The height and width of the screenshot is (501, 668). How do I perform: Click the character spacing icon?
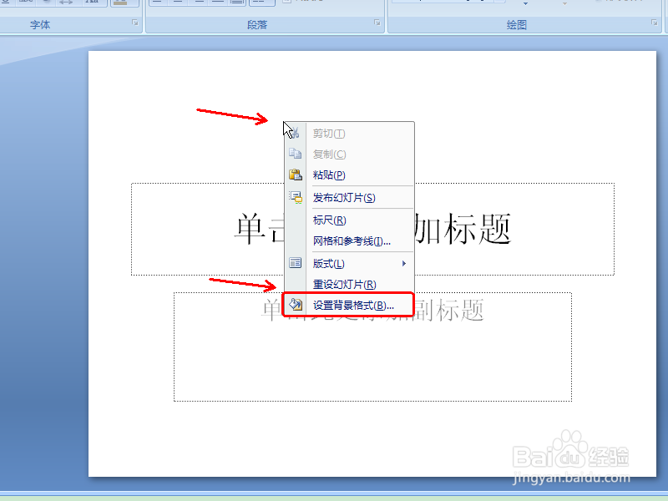point(64,3)
